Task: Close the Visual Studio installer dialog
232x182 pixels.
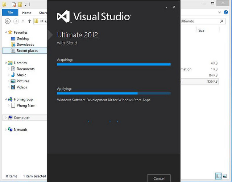Action: click(x=174, y=7)
